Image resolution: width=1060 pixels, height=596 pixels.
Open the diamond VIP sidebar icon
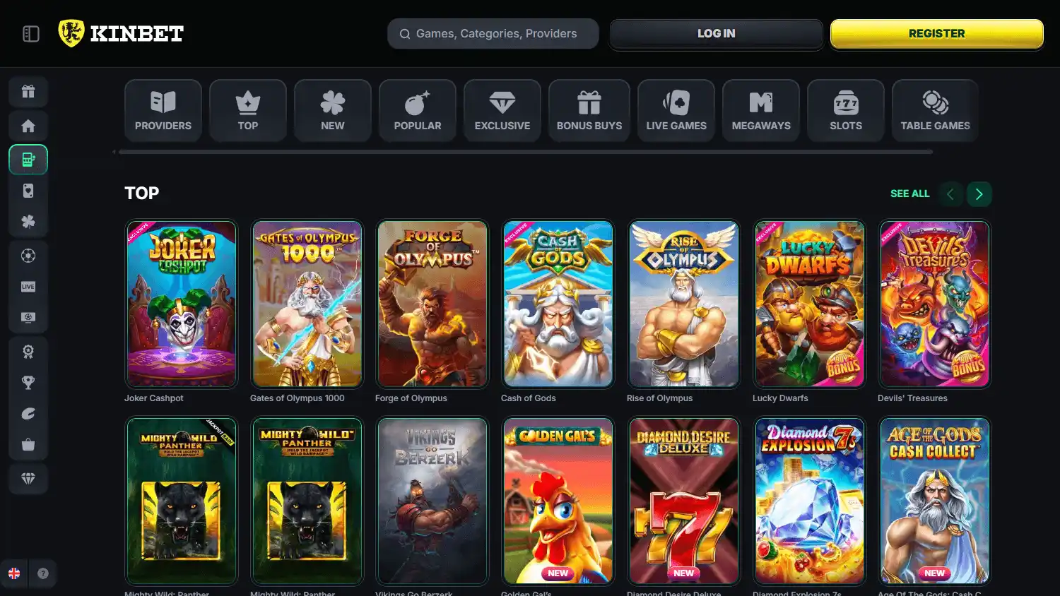pyautogui.click(x=28, y=479)
